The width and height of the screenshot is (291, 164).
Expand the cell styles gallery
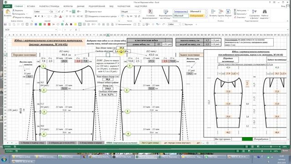tap(206, 16)
